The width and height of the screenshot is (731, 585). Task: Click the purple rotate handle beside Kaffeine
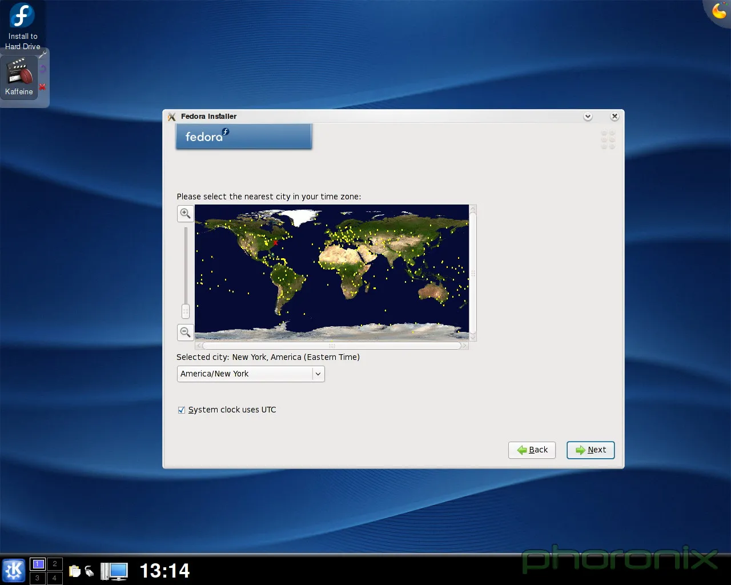pyautogui.click(x=43, y=69)
